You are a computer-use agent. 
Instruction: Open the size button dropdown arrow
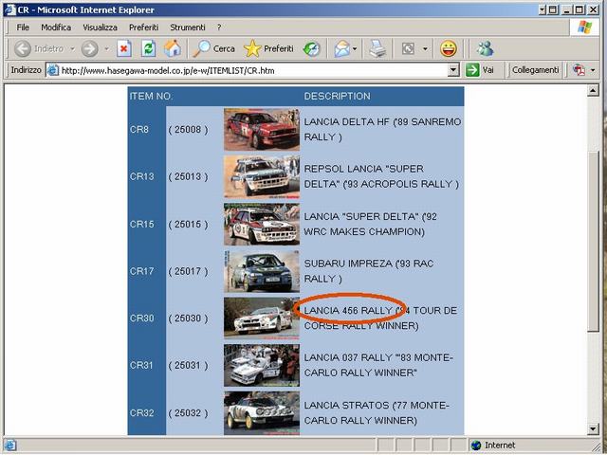click(x=425, y=48)
